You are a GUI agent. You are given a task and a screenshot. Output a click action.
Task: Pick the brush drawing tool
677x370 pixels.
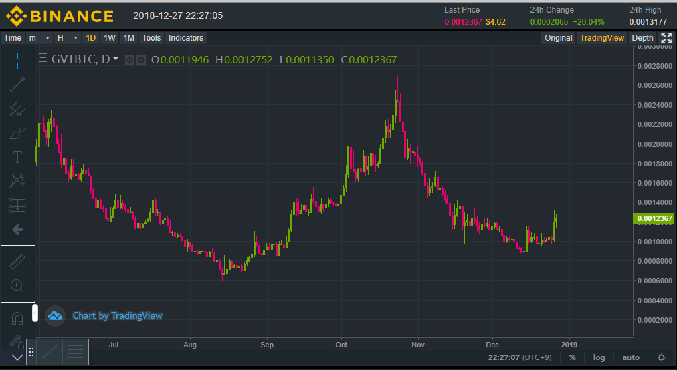[17, 134]
